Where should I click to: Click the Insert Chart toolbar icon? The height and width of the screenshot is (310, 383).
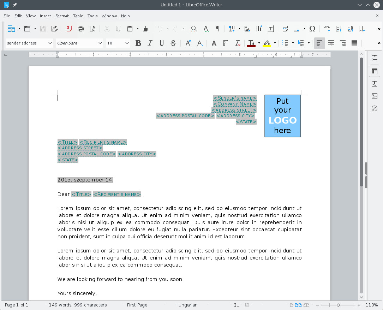[259, 29]
